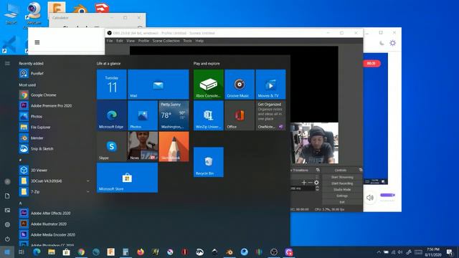Viewport: 459px width, 258px height.
Task: Add a scene transition with plus icon
Action: tap(304, 183)
